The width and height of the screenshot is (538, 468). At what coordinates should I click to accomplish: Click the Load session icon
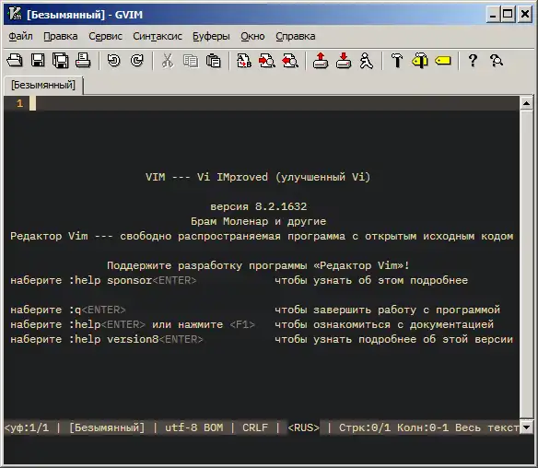pos(321,61)
